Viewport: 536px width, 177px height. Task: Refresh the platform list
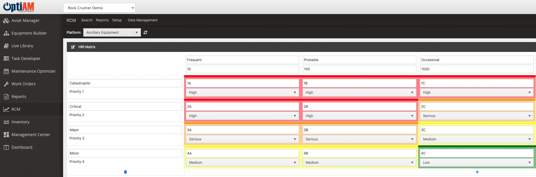(145, 33)
